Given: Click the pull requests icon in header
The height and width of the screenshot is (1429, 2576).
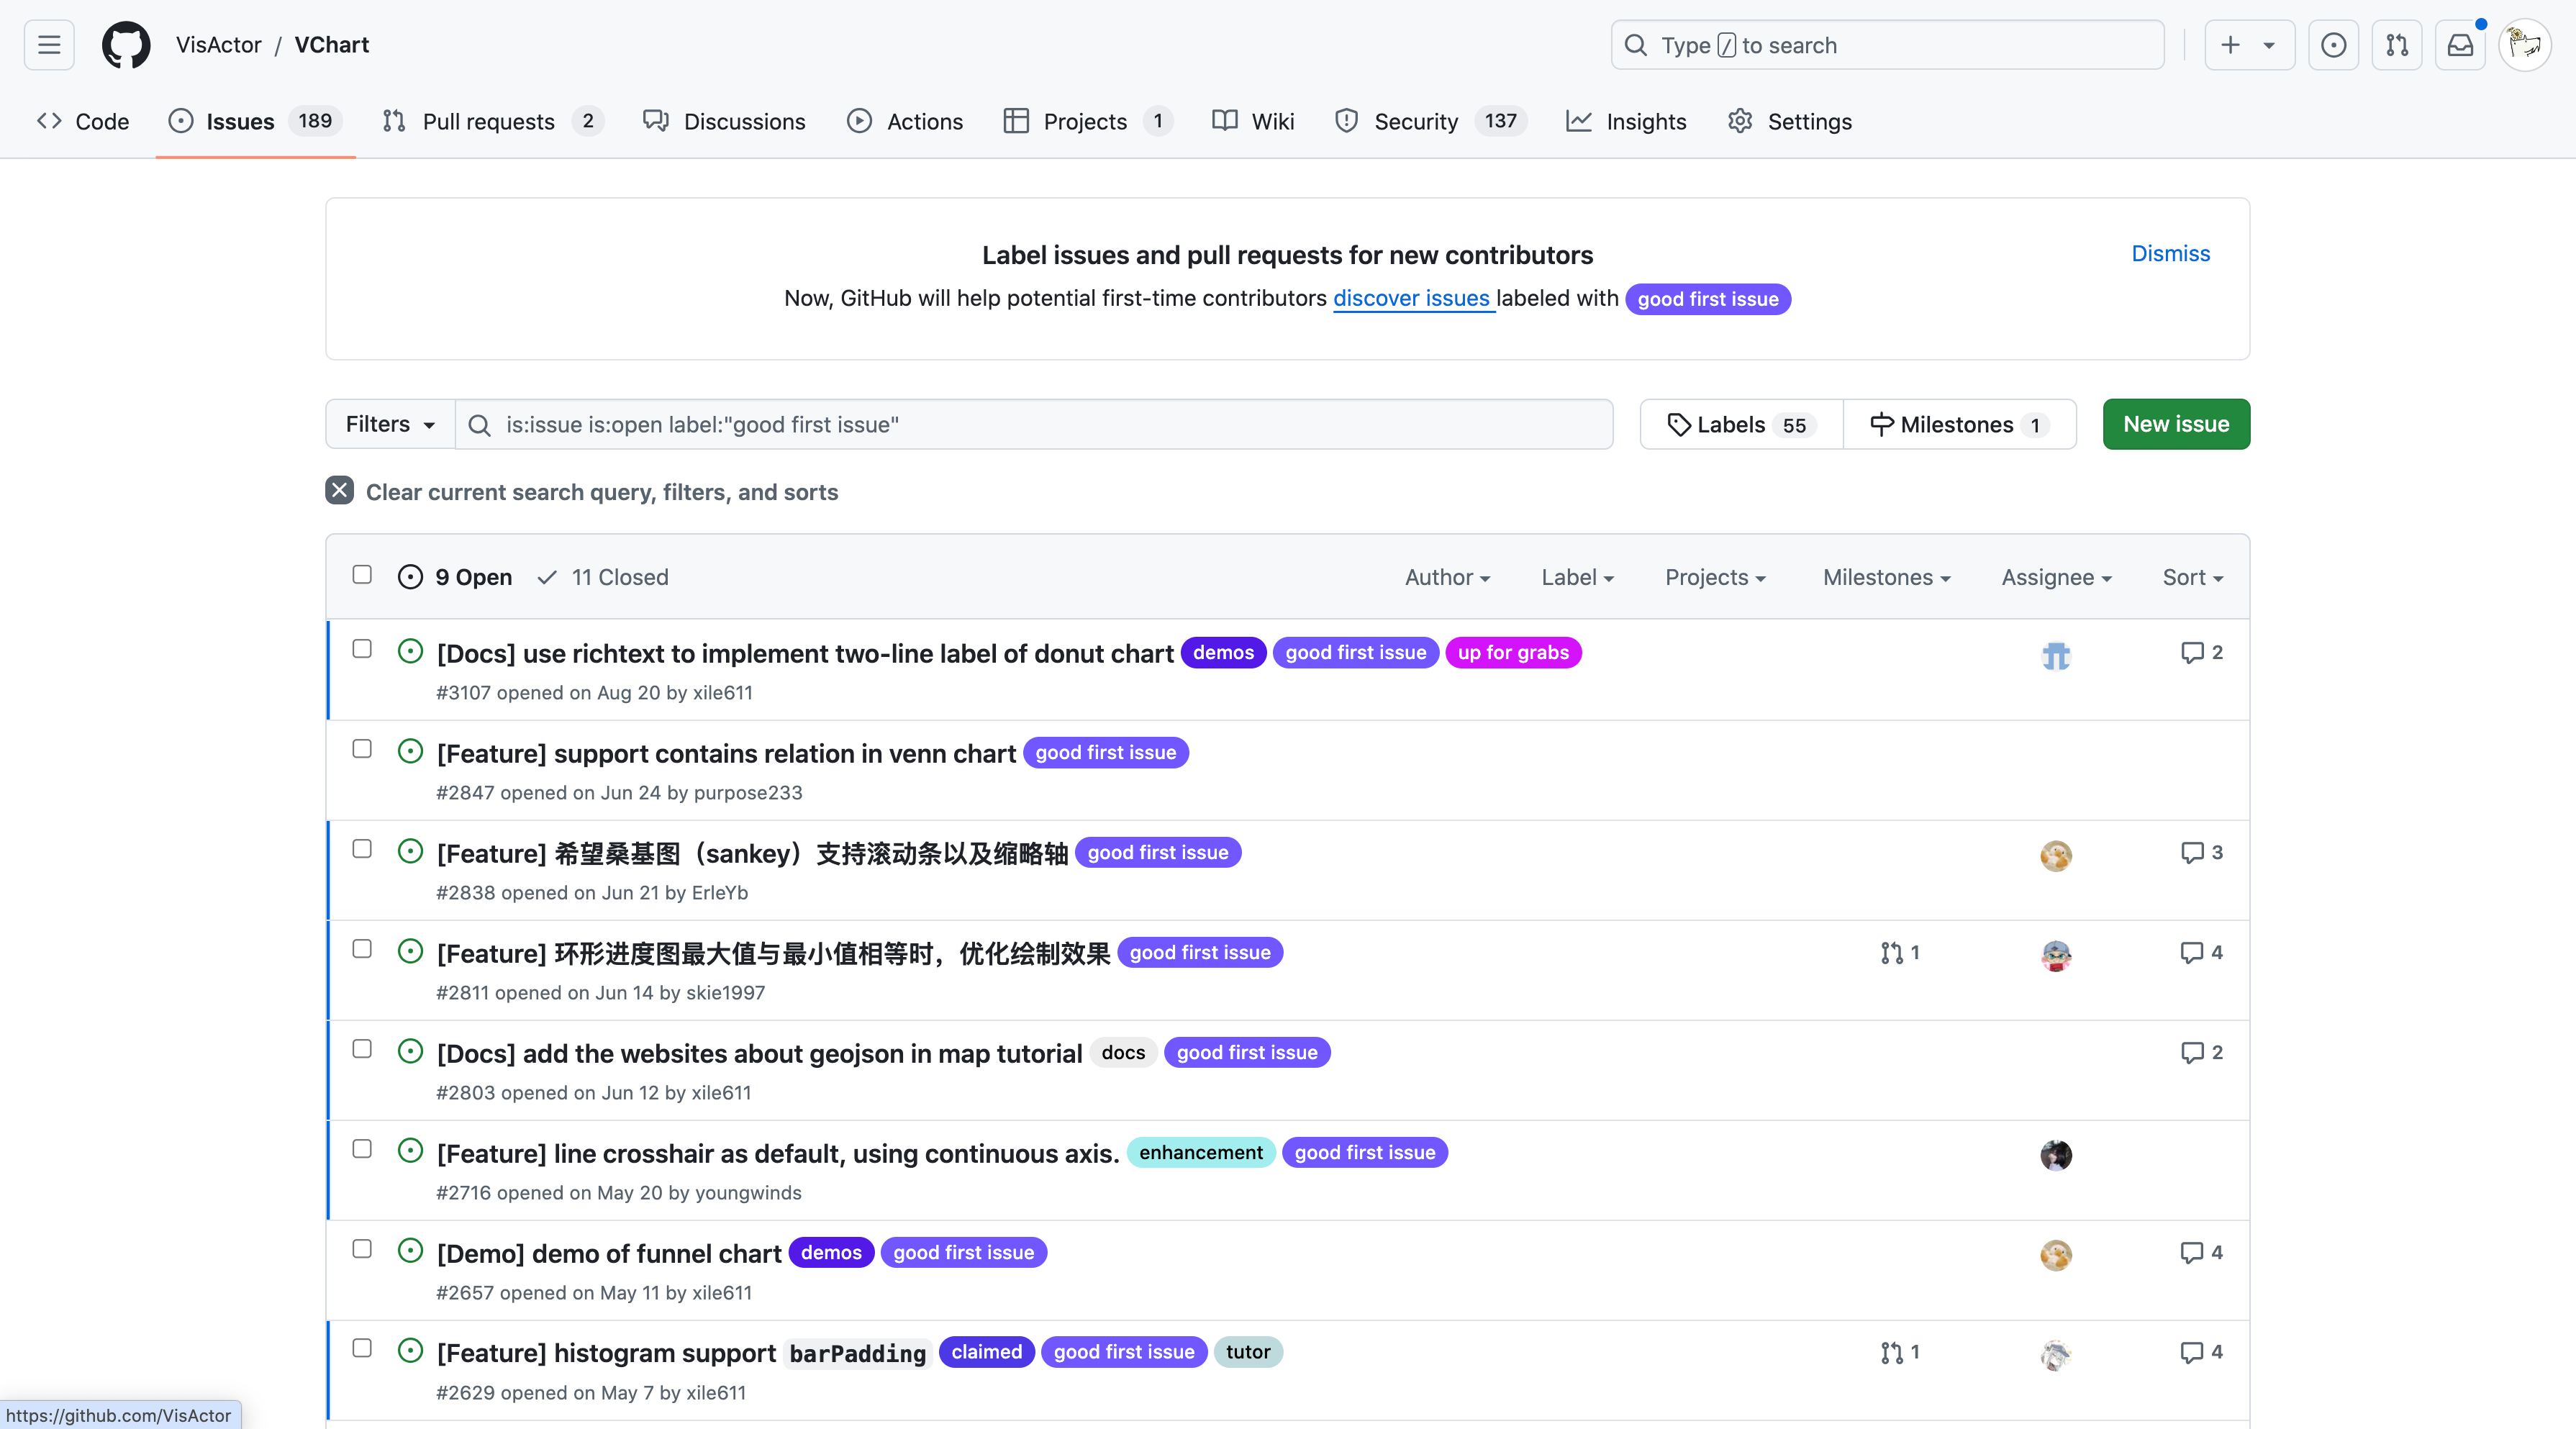Looking at the screenshot, I should [2397, 45].
